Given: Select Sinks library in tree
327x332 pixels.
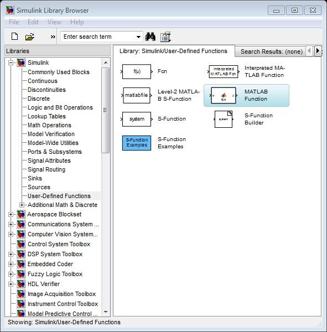Looking at the screenshot, I should [35, 178].
